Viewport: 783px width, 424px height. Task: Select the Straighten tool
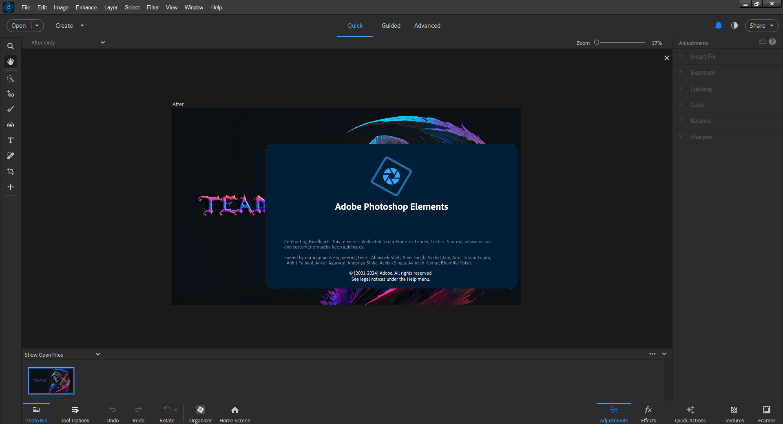click(x=11, y=125)
